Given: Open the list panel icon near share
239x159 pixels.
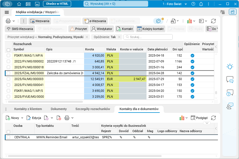Looking at the screenshot, I should [x=223, y=12].
